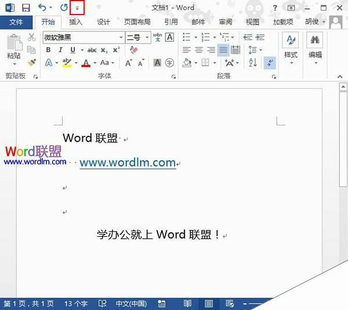The image size is (348, 310).
Task: Click the www.wordlm.com hyperlink in document
Action: point(128,163)
